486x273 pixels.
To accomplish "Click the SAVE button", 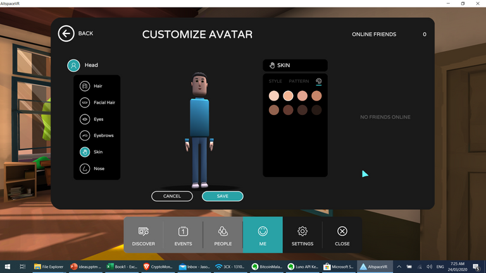I will coord(223,197).
